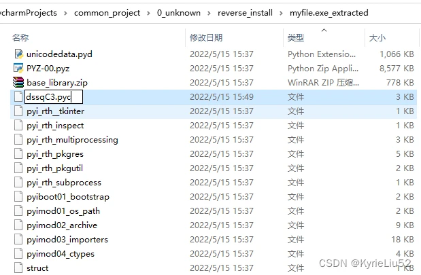Select the pyi_rth__tkinter file icon
Viewport: 421px width, 275px height.
pyautogui.click(x=18, y=111)
